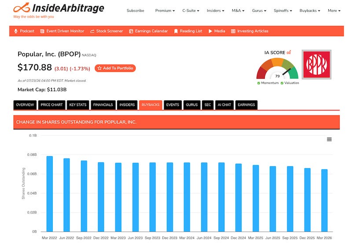
Task: Switch to the Price Chart tab
Action: [x=51, y=105]
